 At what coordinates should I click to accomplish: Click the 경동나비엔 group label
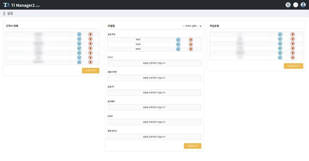pos(112,72)
